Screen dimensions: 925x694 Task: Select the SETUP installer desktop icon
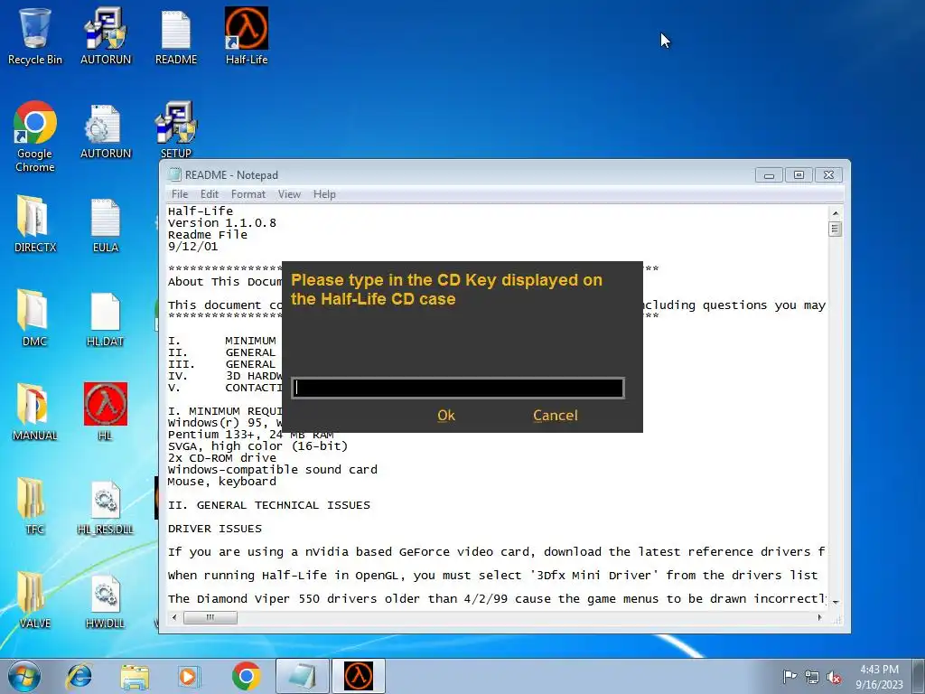point(176,131)
